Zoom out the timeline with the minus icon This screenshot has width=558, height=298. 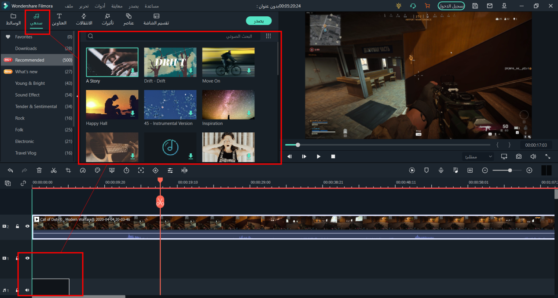pyautogui.click(x=485, y=170)
